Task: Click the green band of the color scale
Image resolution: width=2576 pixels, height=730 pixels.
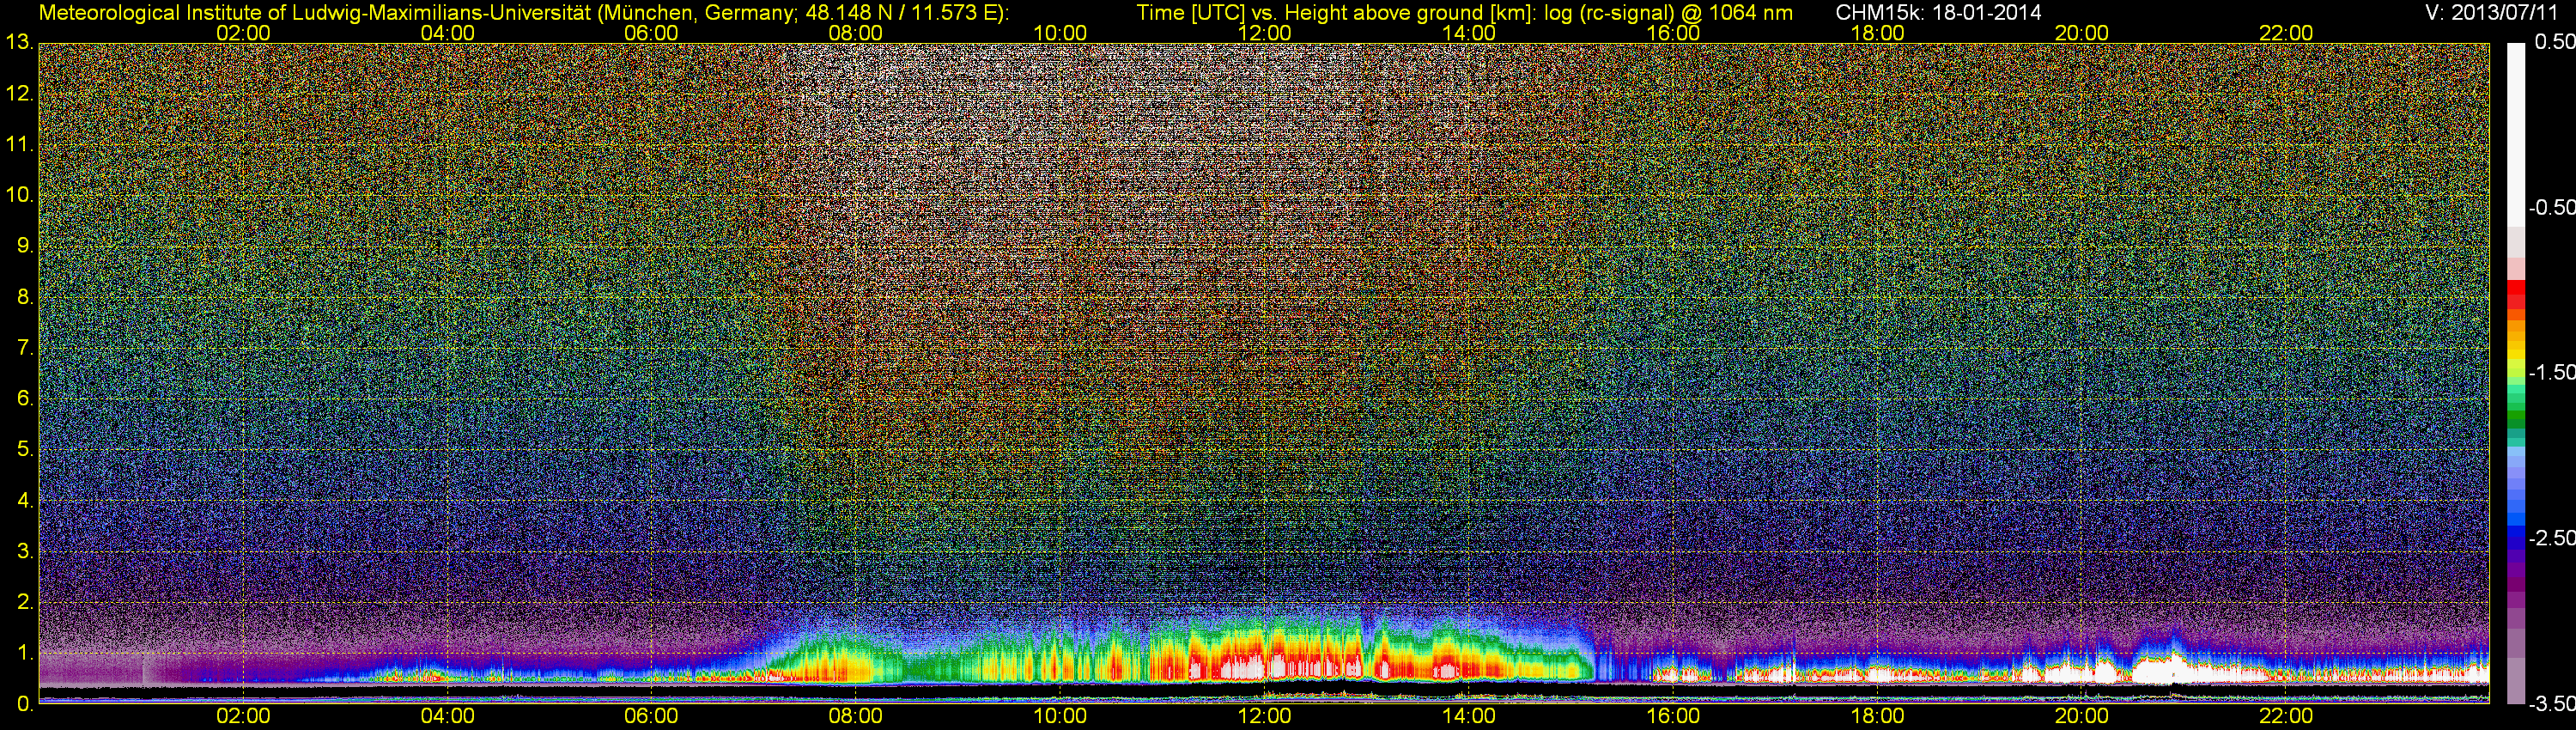Action: [x=2516, y=415]
